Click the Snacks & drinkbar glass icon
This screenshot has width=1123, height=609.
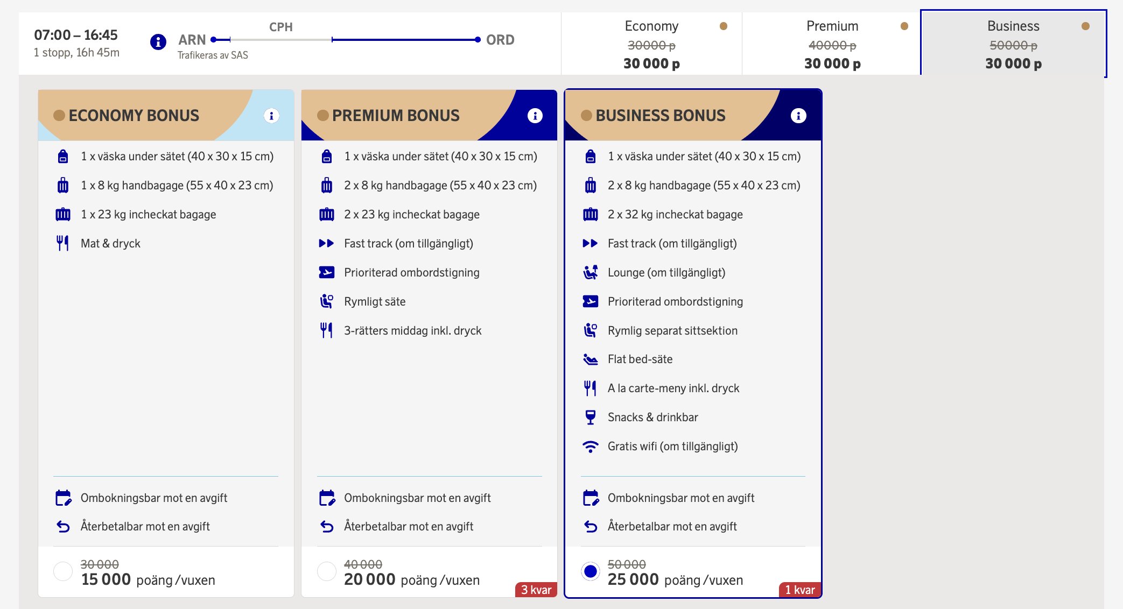click(590, 417)
